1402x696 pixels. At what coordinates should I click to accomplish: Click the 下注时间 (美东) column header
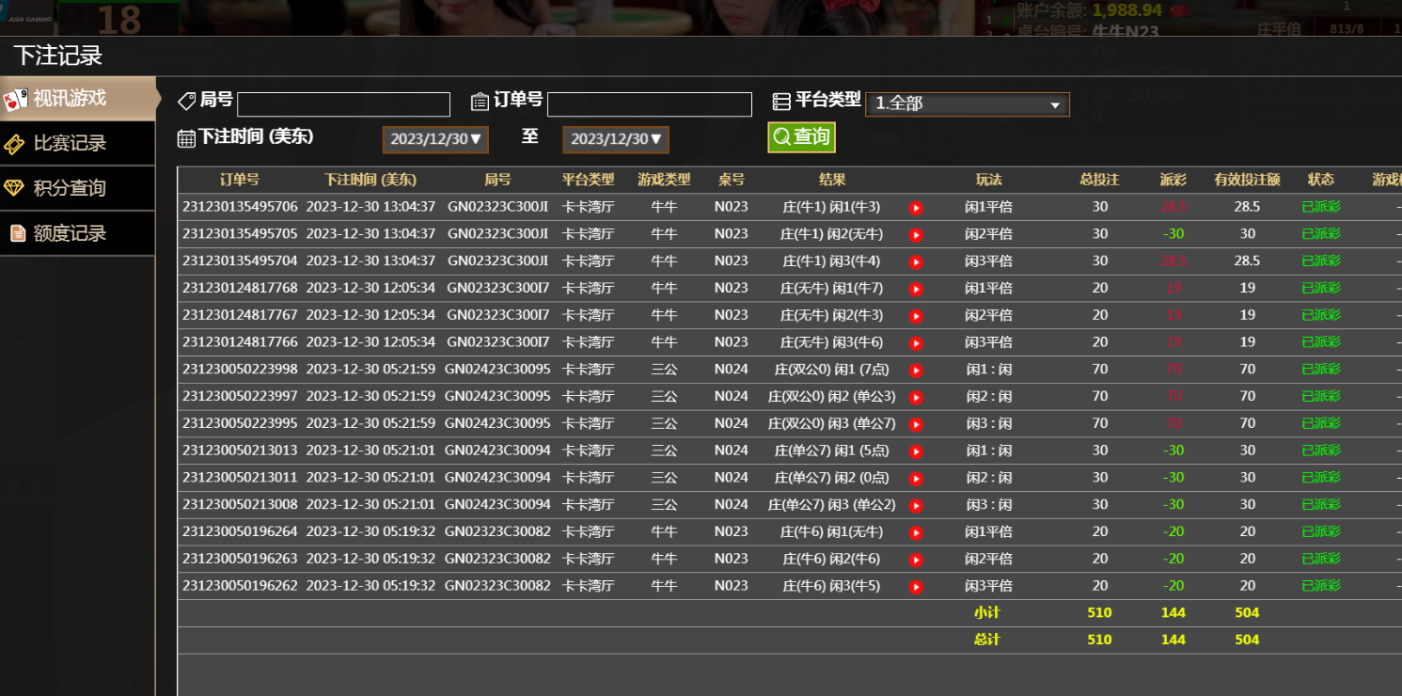tap(370, 180)
